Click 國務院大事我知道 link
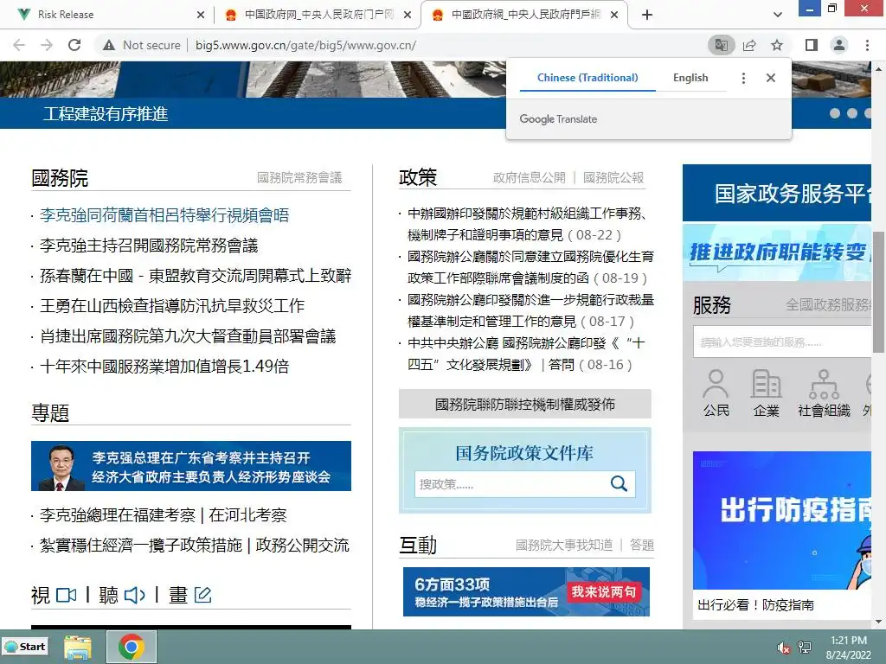This screenshot has width=886, height=664. pos(564,545)
